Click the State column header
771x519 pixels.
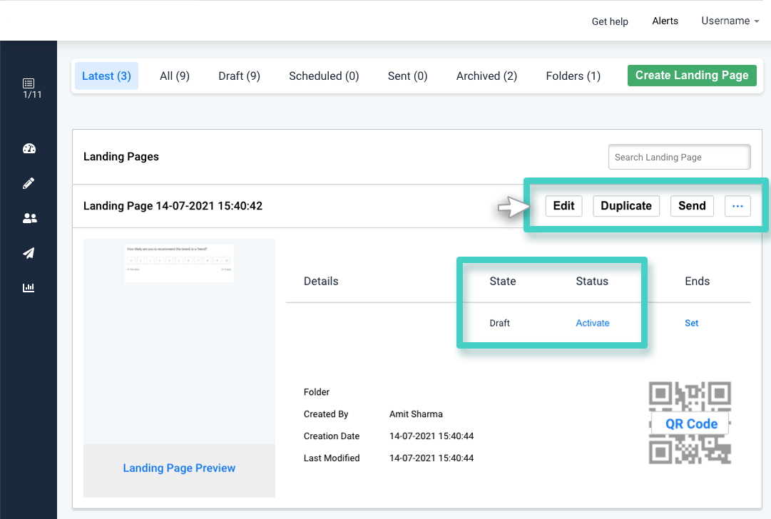503,281
